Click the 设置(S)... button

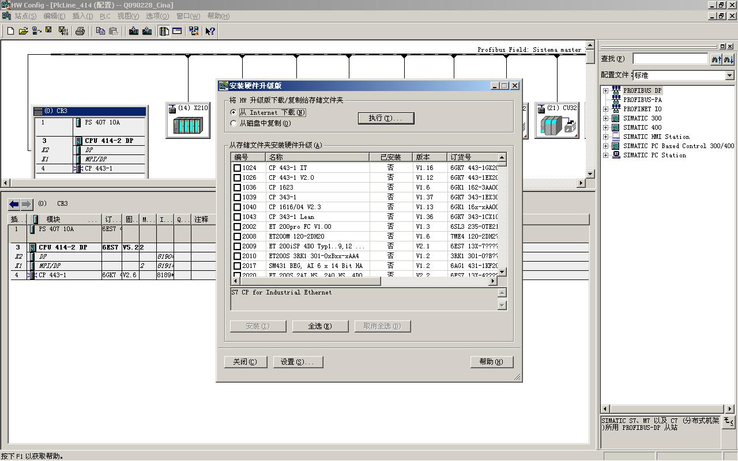click(x=297, y=362)
